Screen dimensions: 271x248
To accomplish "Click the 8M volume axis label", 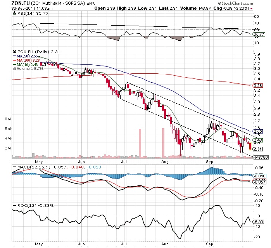I will click(x=8, y=119).
